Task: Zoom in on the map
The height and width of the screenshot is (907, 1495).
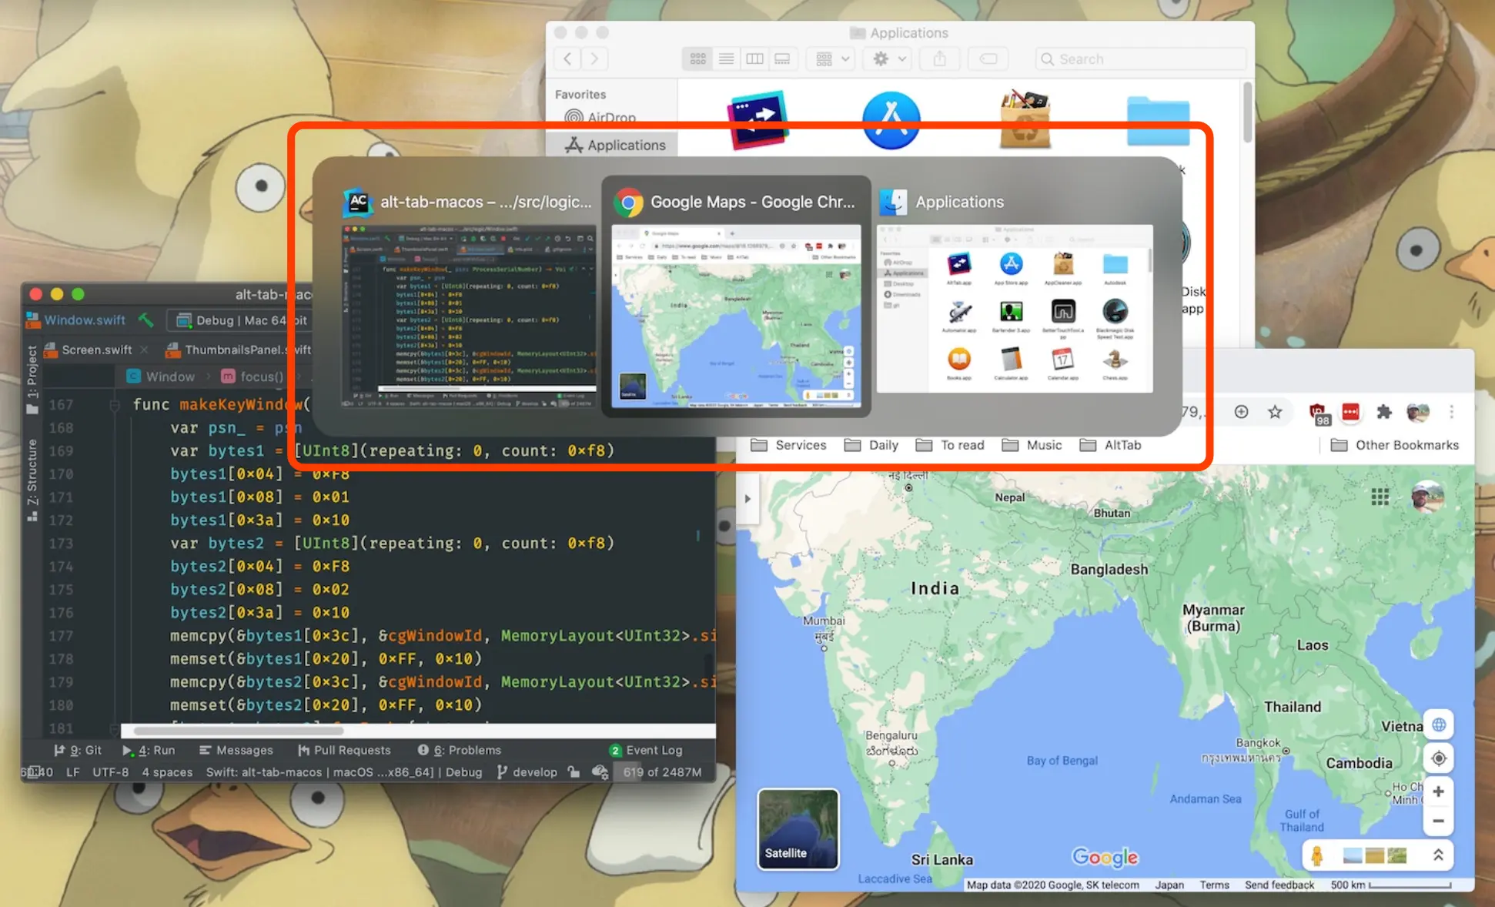Action: point(1438,792)
